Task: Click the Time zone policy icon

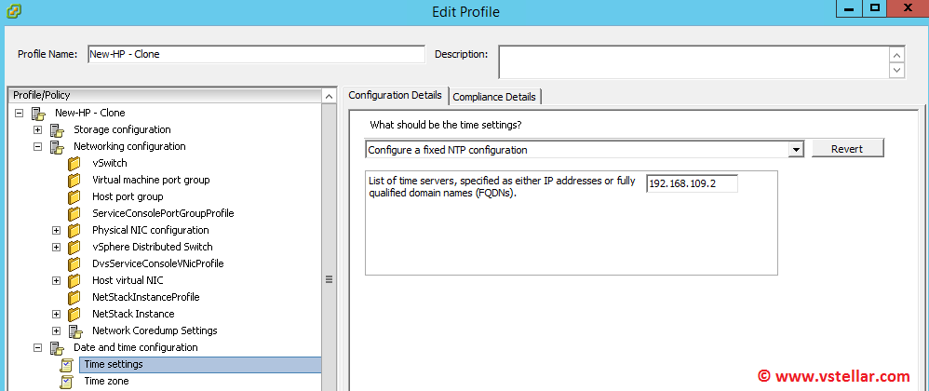Action: pyautogui.click(x=66, y=382)
